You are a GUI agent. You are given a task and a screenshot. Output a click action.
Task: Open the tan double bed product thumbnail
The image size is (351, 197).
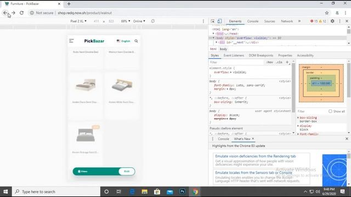pyautogui.click(x=86, y=85)
